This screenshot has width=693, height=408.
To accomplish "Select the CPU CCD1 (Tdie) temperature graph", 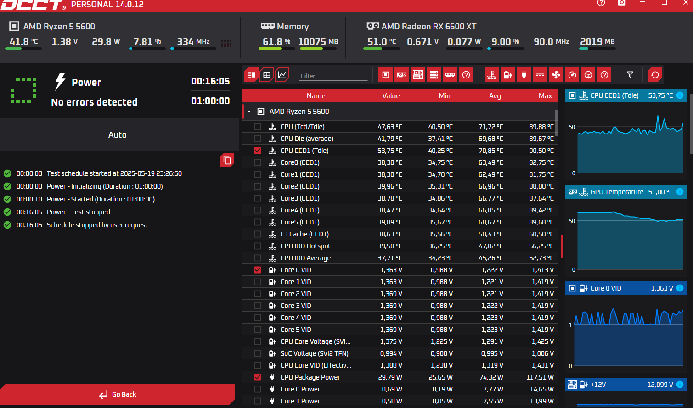I will [x=626, y=133].
